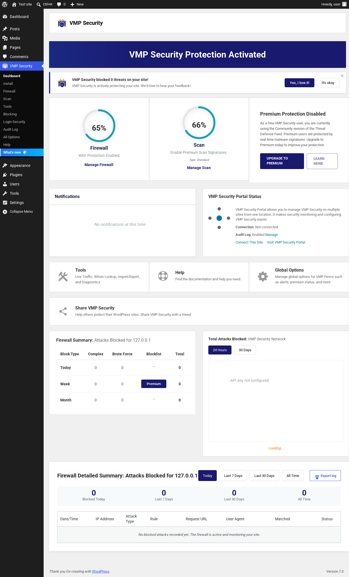Click the Brute Force column header
This screenshot has height=577, width=349.
122,354
